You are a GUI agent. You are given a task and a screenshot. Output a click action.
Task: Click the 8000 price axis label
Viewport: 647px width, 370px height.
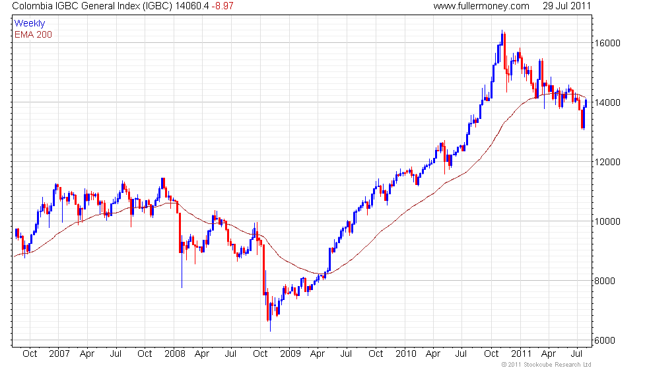tap(604, 281)
